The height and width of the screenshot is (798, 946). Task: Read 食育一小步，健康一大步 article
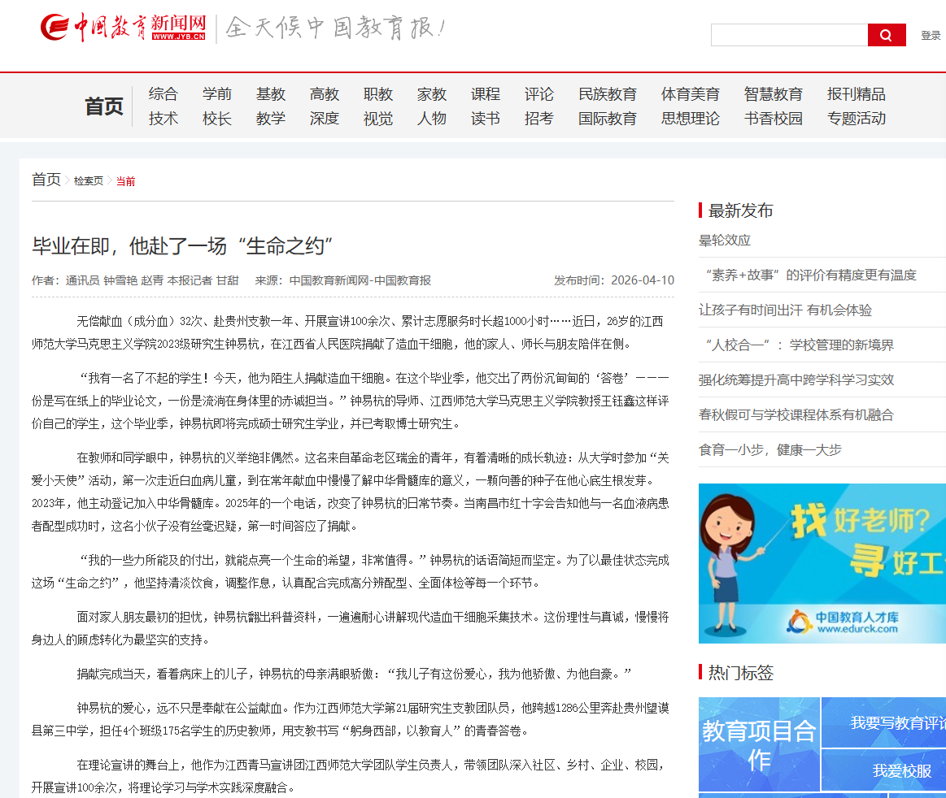[x=769, y=450]
